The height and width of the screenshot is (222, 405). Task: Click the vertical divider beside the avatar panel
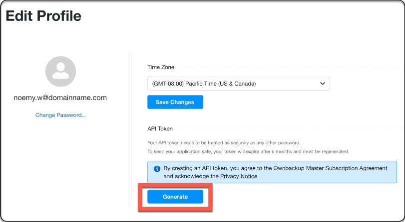[131, 130]
